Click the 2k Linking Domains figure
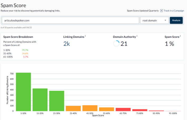 pos(67,44)
